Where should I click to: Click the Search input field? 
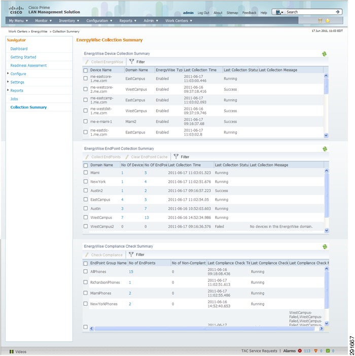310,12
